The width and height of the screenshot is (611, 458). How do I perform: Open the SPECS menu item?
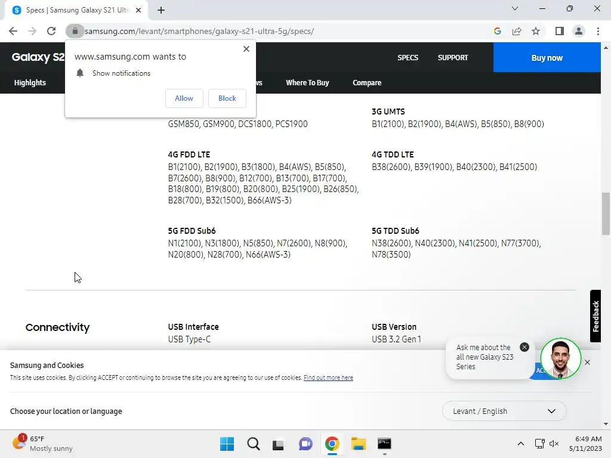408,58
